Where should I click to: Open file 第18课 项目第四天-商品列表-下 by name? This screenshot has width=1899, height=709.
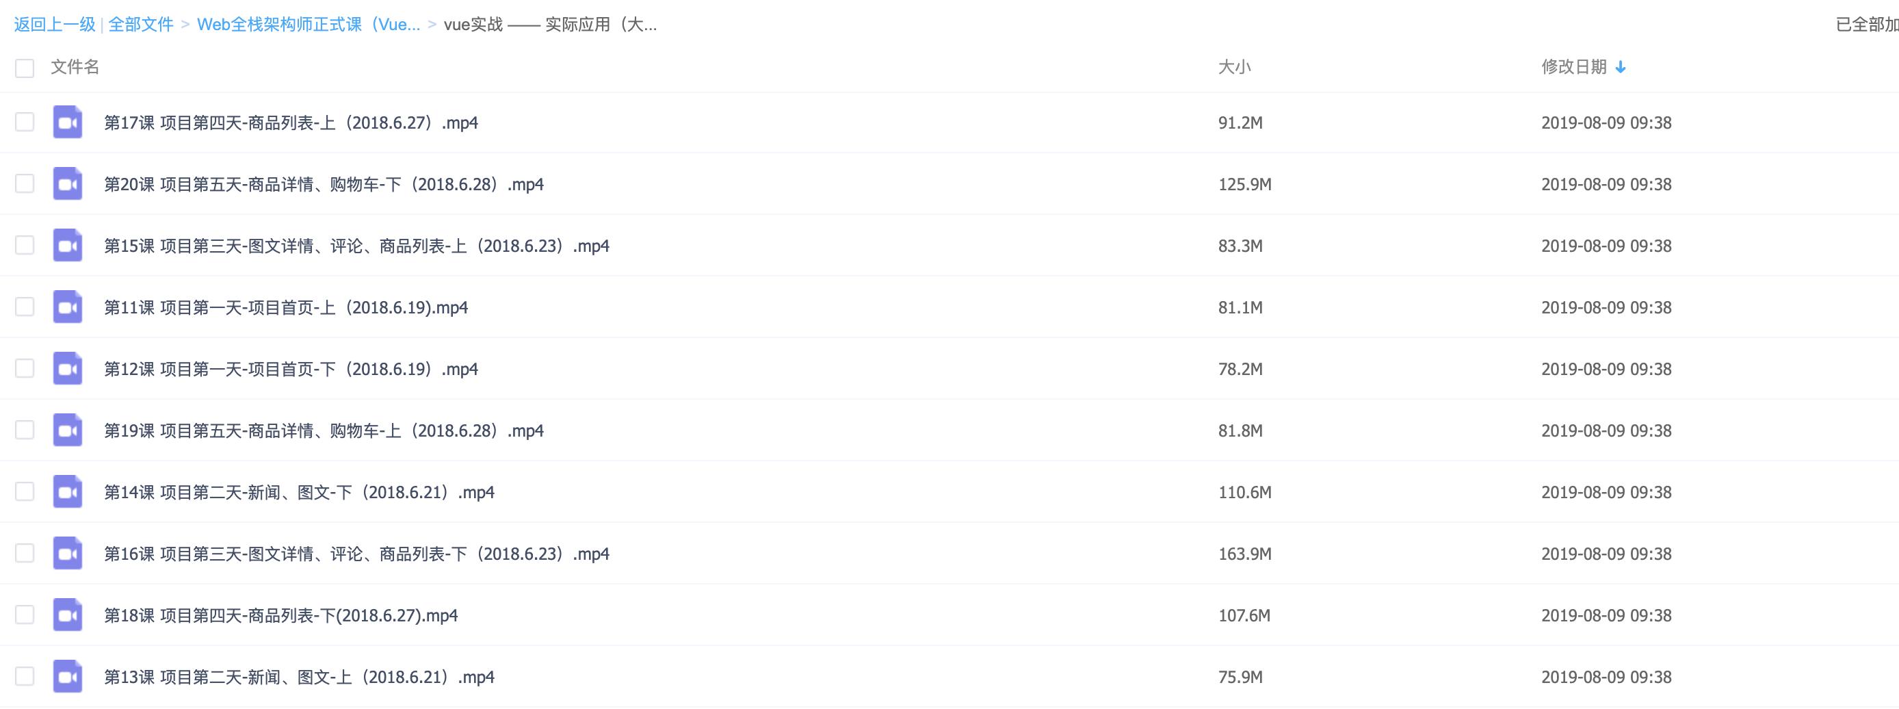(x=281, y=615)
